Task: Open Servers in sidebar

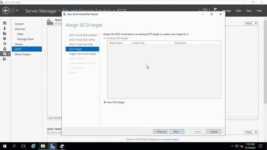Action: (x=19, y=24)
